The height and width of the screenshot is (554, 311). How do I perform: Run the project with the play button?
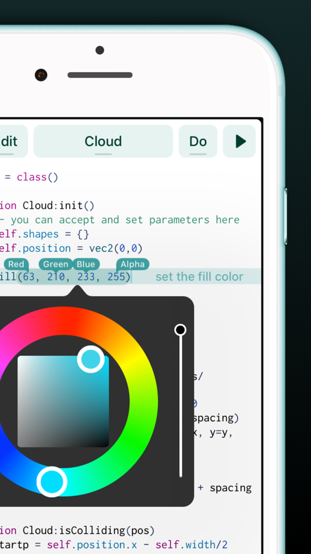click(239, 141)
